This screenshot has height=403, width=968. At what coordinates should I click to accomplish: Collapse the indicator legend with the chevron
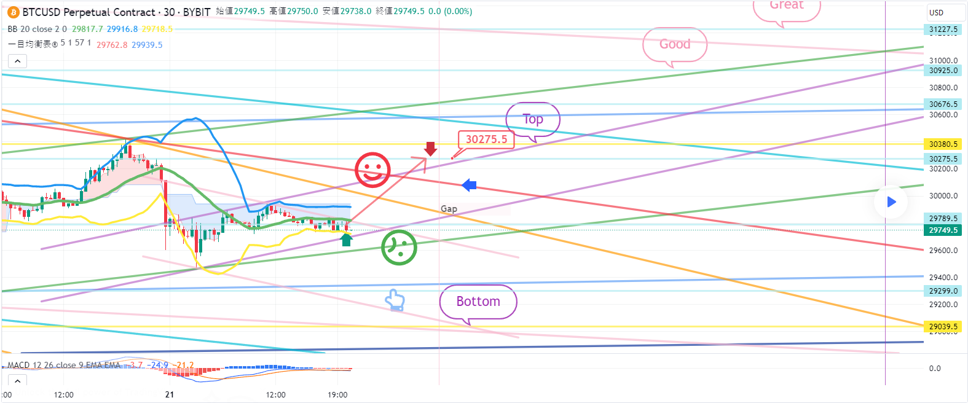pos(17,61)
